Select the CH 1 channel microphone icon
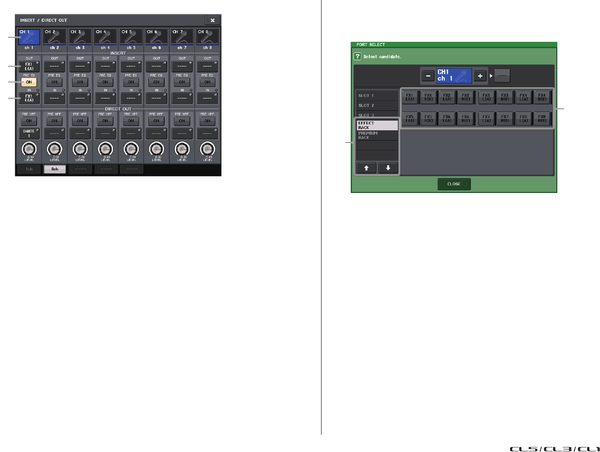600x452 pixels. click(29, 37)
